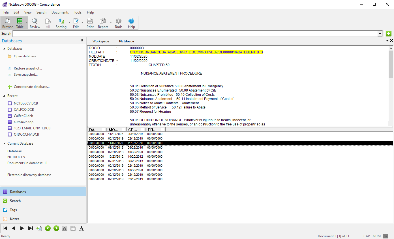Open recent database 1023_EMAIL_CNV_1.DCB

[32, 128]
